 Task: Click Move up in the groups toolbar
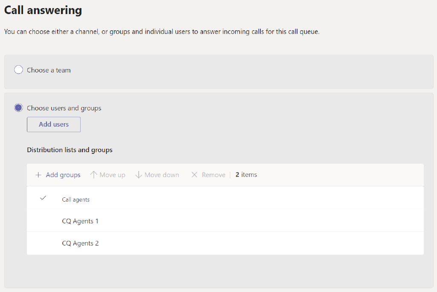112,174
